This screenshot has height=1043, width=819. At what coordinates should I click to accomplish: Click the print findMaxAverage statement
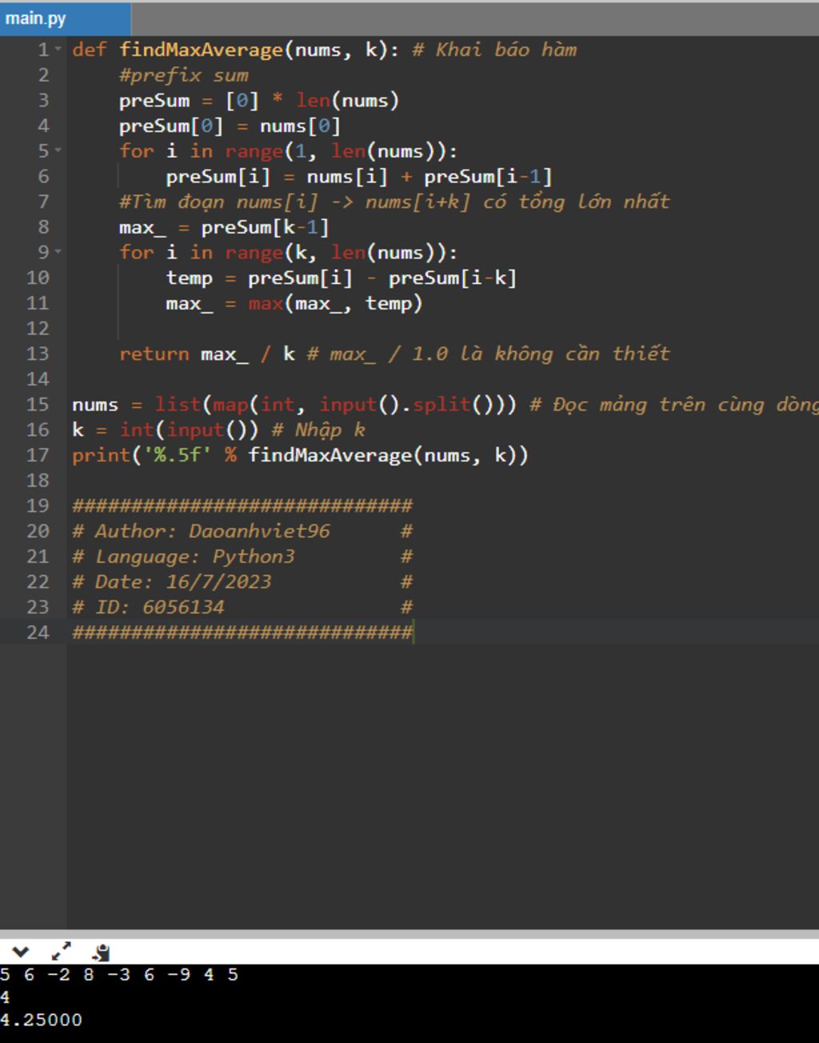301,455
